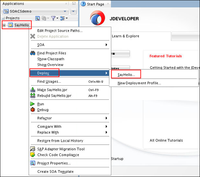Expand the SayHello project tree node
200x177 pixels.
(x=4, y=25)
